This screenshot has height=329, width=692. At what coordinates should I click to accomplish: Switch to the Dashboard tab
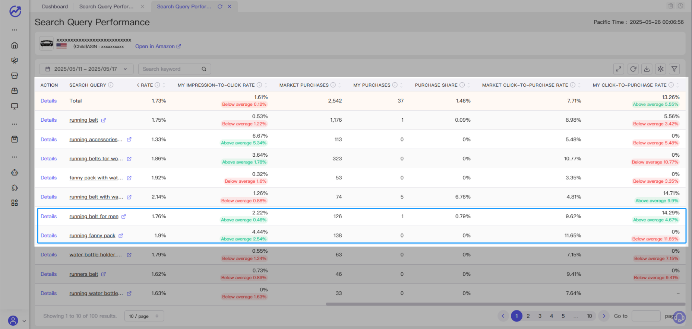click(x=55, y=6)
